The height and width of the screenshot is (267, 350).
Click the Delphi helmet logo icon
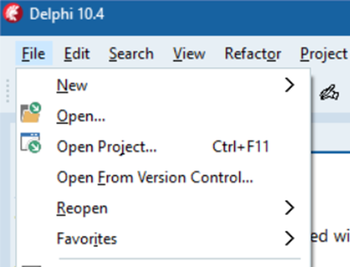(13, 13)
